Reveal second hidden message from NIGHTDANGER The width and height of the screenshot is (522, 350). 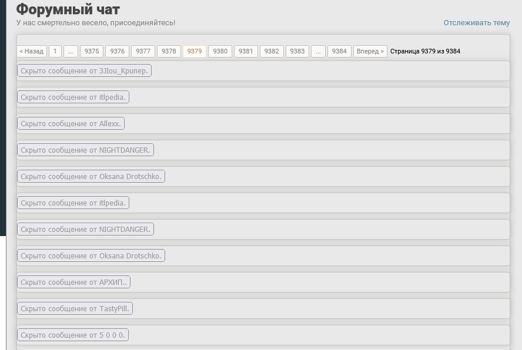pos(86,229)
